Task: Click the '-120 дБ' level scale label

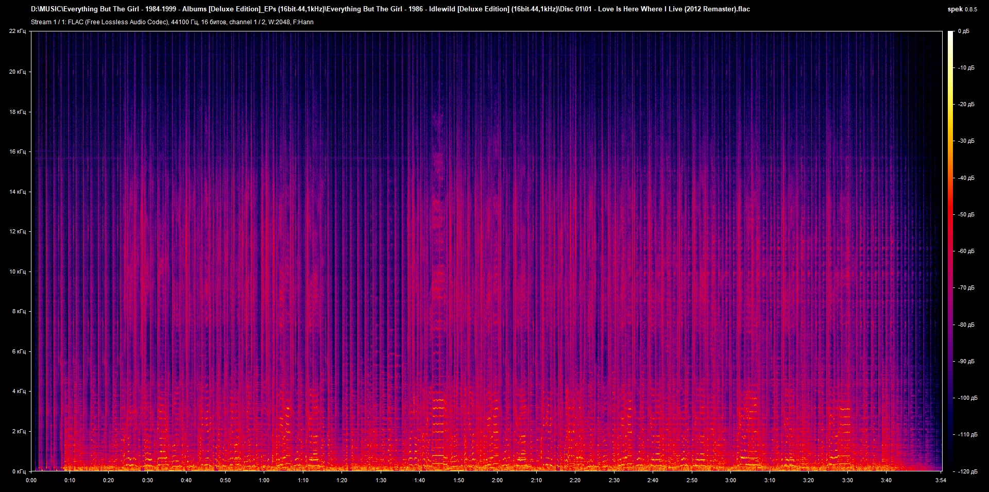Action: pyautogui.click(x=967, y=471)
